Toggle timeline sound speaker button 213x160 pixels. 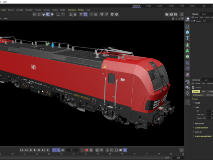(x=63, y=150)
